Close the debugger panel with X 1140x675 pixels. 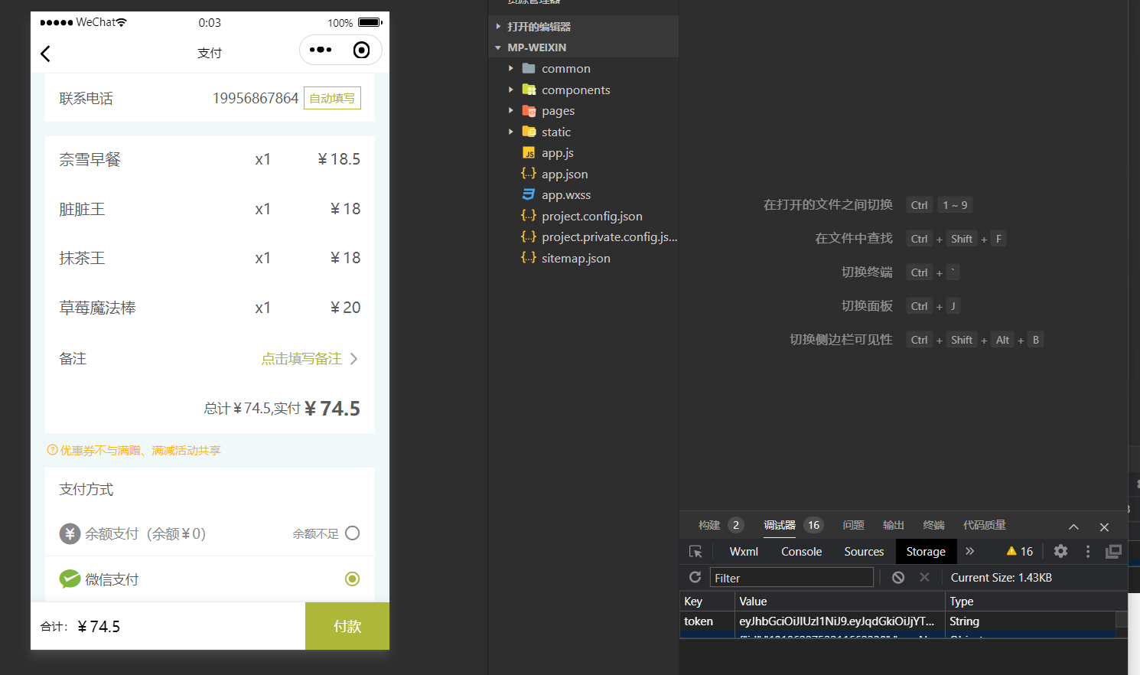[1104, 527]
